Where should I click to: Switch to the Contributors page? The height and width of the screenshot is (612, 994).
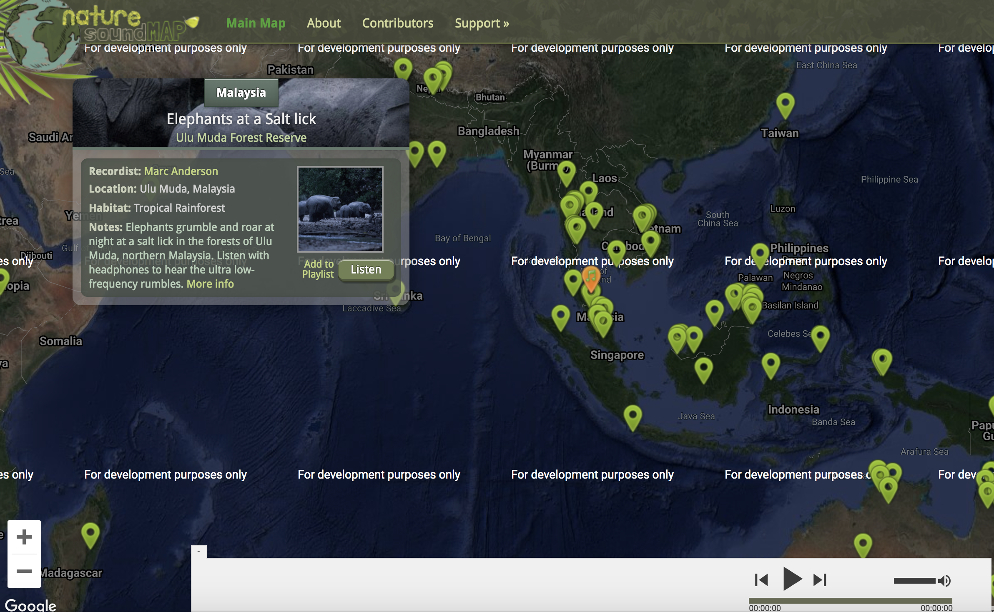pyautogui.click(x=398, y=23)
